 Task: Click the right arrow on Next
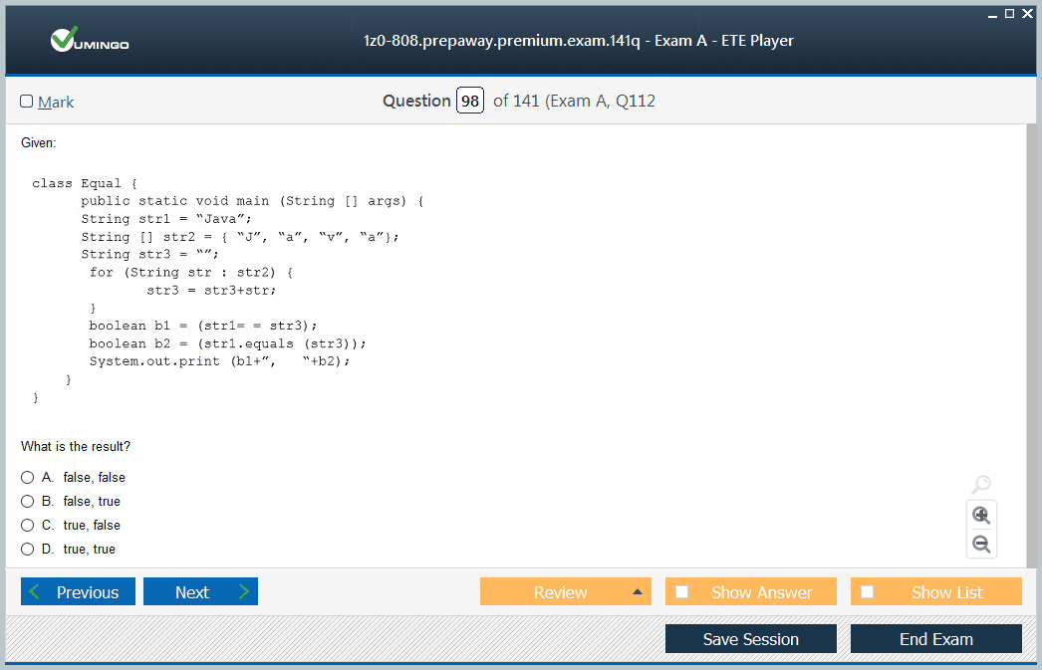click(243, 592)
